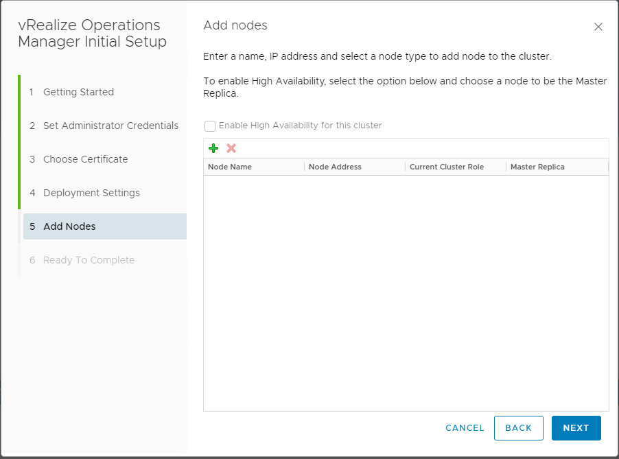
Task: Click the Ready To Complete step
Action: tap(89, 260)
